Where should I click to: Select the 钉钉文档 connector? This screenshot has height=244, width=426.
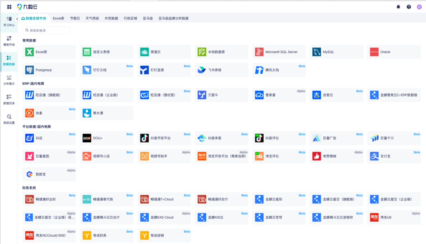[x=107, y=70]
